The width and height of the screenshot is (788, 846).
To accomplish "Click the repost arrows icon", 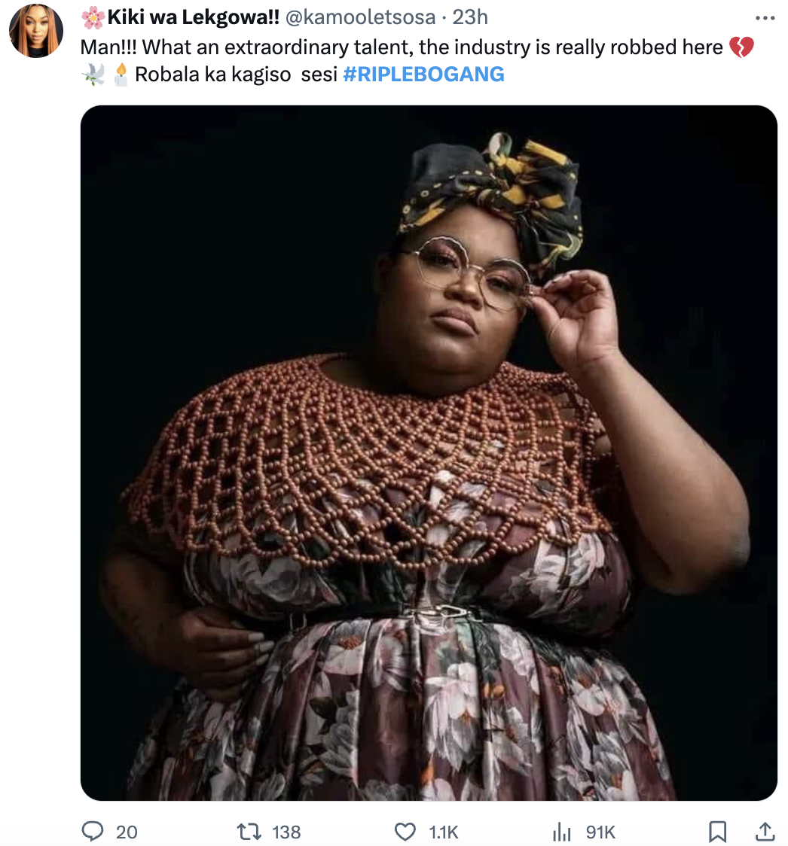I will (249, 832).
